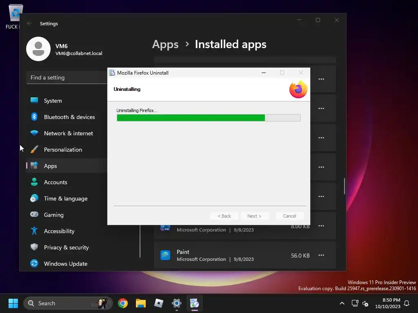This screenshot has width=418, height=313.
Task: Click the Windows Update refresh icon
Action: [x=34, y=263]
